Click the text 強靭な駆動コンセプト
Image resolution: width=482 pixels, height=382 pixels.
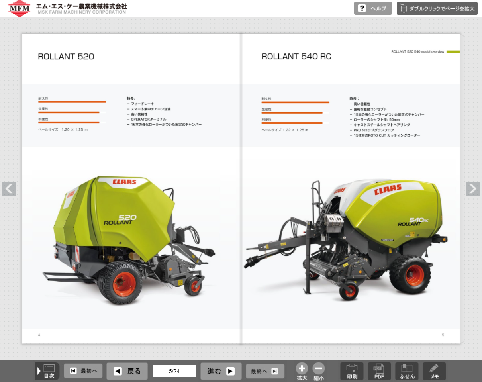pos(370,109)
